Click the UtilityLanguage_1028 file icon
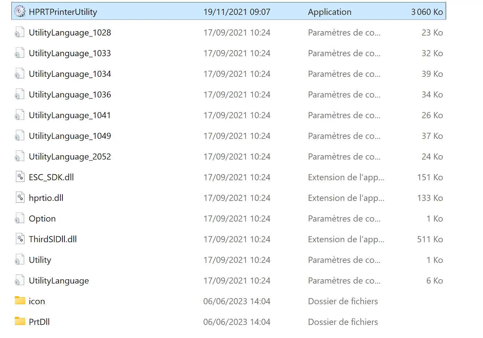The width and height of the screenshot is (483, 338). [x=19, y=32]
